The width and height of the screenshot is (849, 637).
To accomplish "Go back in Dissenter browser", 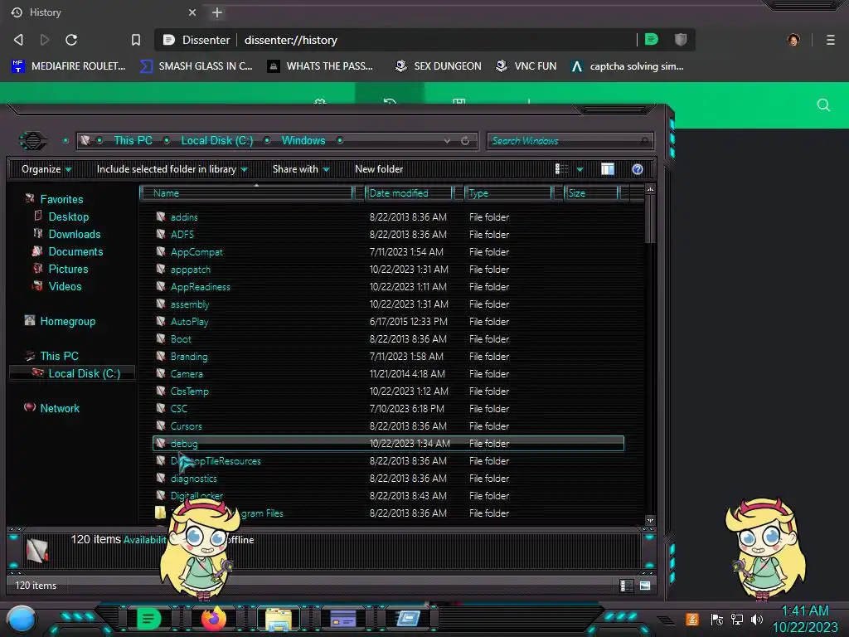I will point(18,40).
